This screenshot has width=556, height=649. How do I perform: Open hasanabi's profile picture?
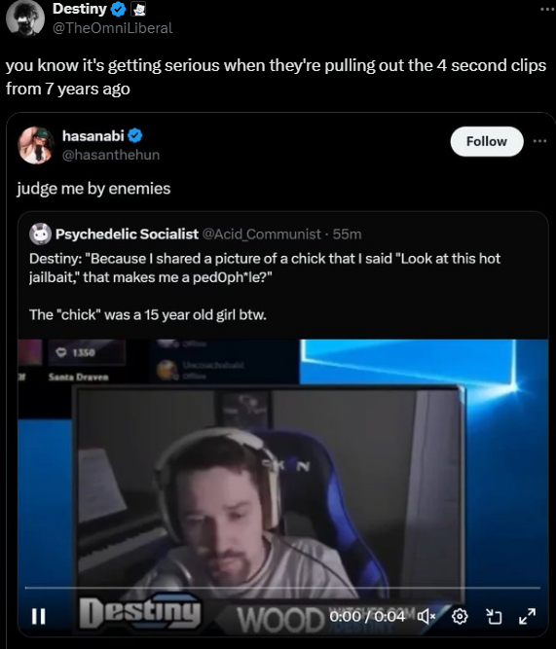click(x=36, y=145)
